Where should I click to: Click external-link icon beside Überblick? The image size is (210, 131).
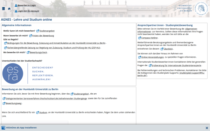pos(162,49)
